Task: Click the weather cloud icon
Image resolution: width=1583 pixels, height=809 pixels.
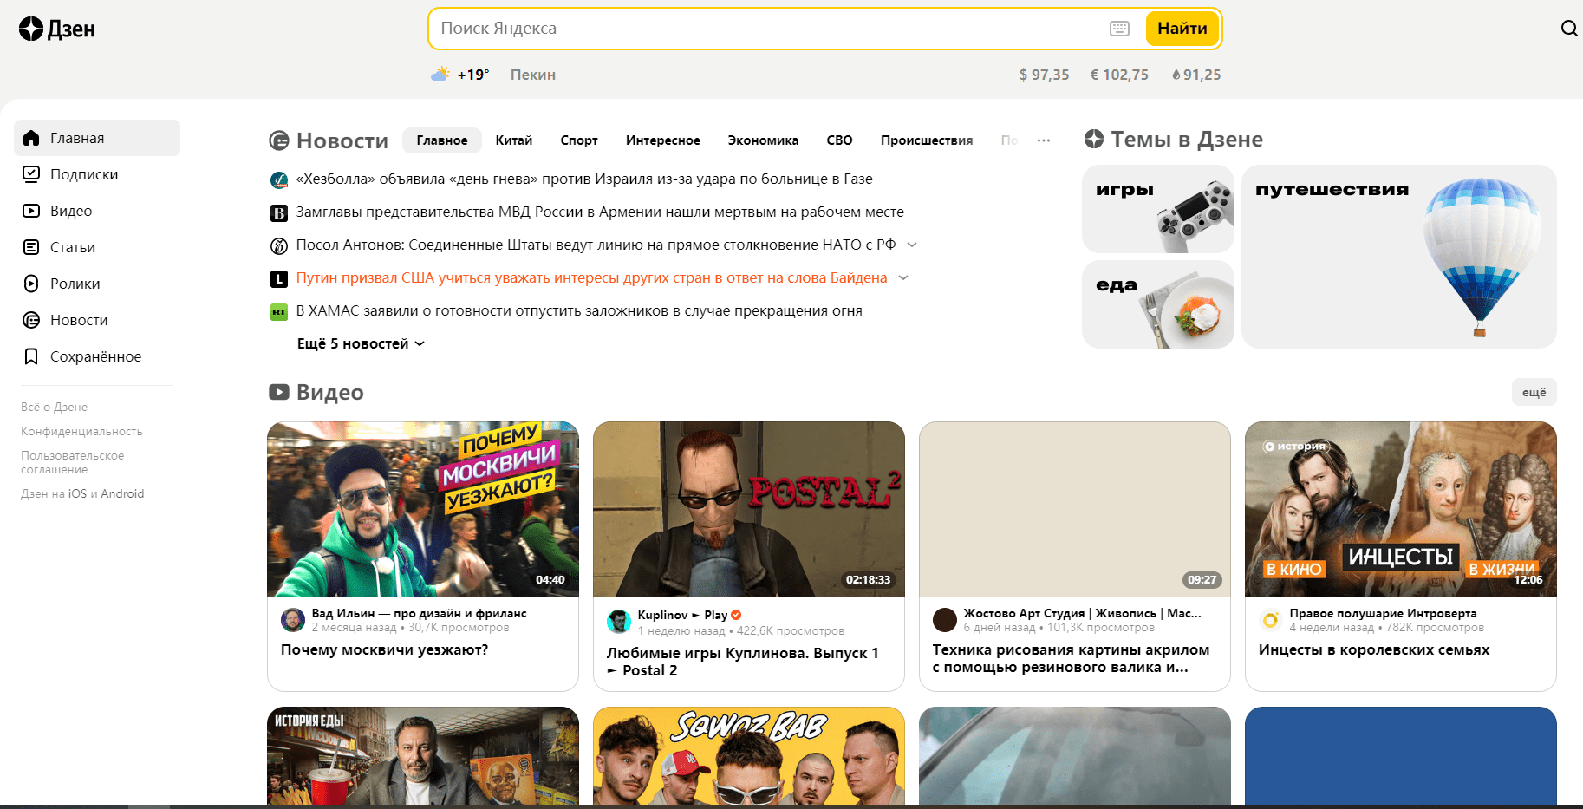Action: 440,74
